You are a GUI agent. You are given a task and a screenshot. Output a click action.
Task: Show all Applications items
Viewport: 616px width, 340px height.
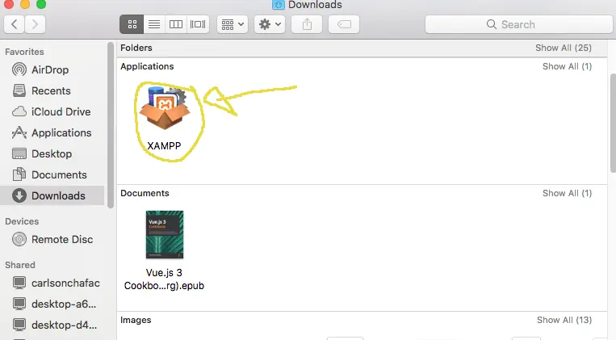coord(567,66)
